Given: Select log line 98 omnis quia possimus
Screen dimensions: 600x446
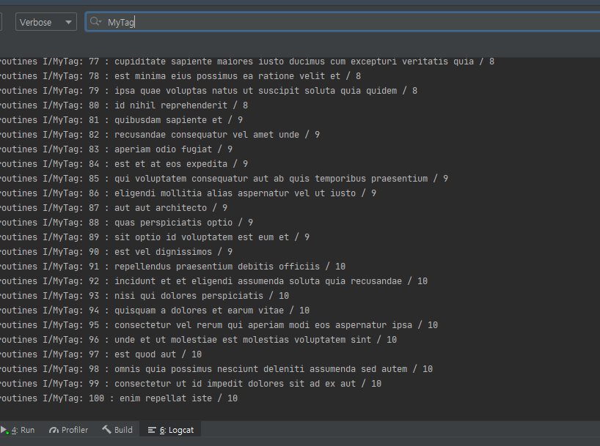Looking at the screenshot, I should tap(216, 369).
